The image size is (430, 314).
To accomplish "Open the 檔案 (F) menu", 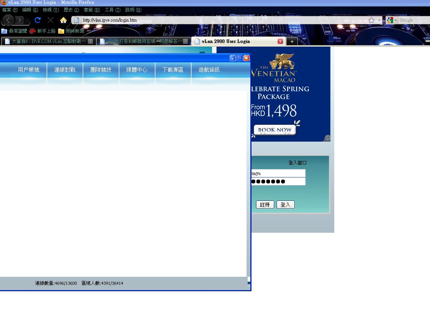I will pos(9,10).
